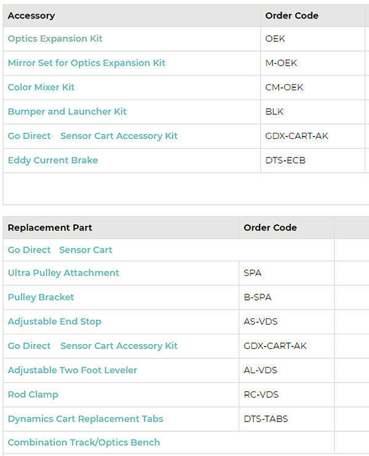This screenshot has width=369, height=456.
Task: Click the DTS-TABS order code cell
Action: tap(266, 419)
